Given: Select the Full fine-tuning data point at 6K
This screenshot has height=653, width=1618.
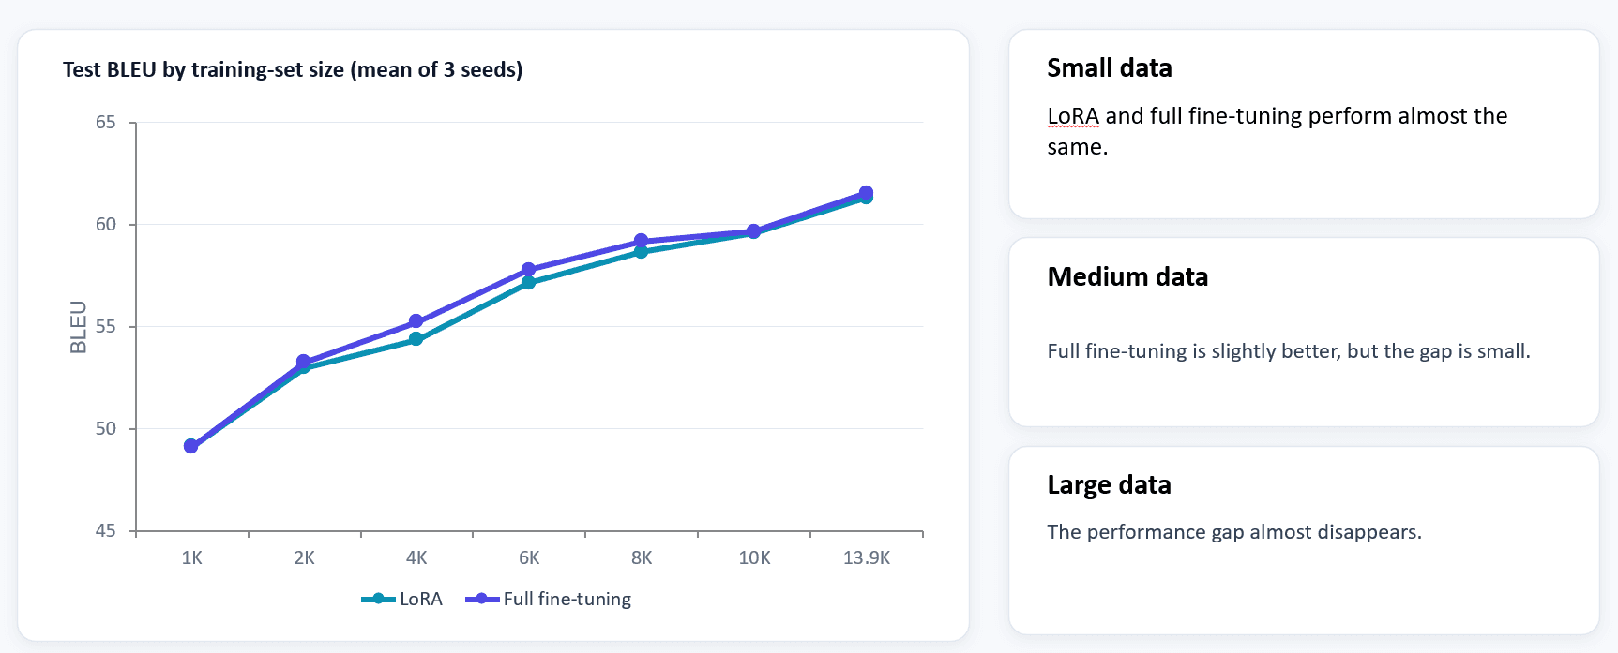Looking at the screenshot, I should 529,270.
